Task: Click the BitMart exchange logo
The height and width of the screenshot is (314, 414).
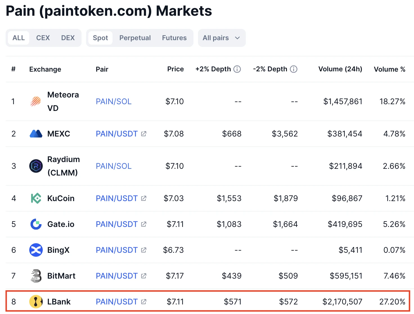Action: (x=36, y=276)
